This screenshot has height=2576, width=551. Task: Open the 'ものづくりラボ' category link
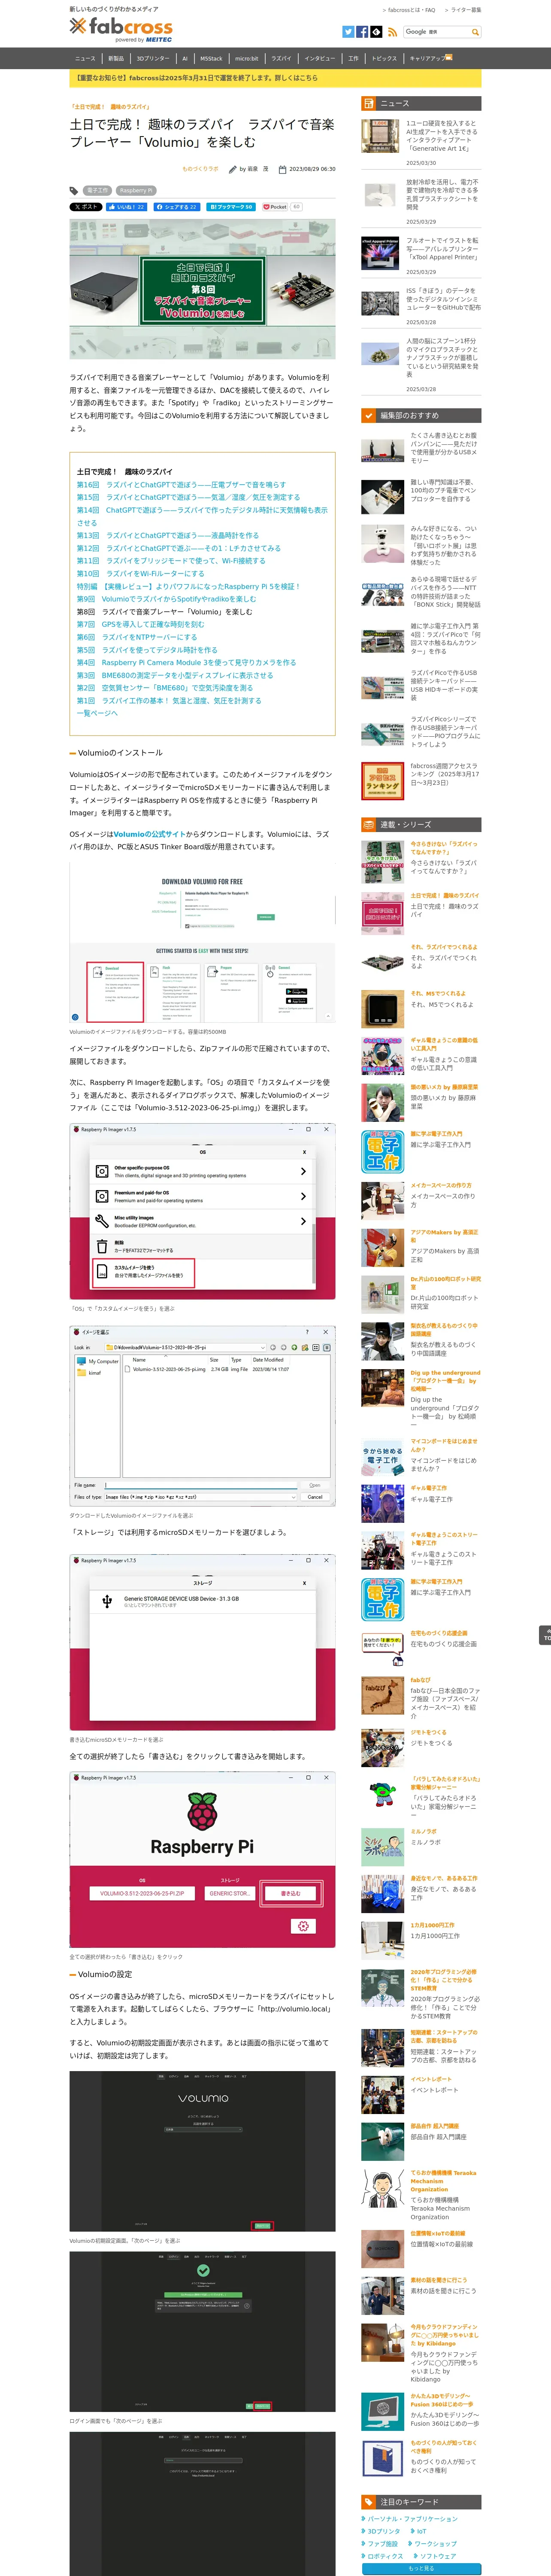pyautogui.click(x=200, y=169)
